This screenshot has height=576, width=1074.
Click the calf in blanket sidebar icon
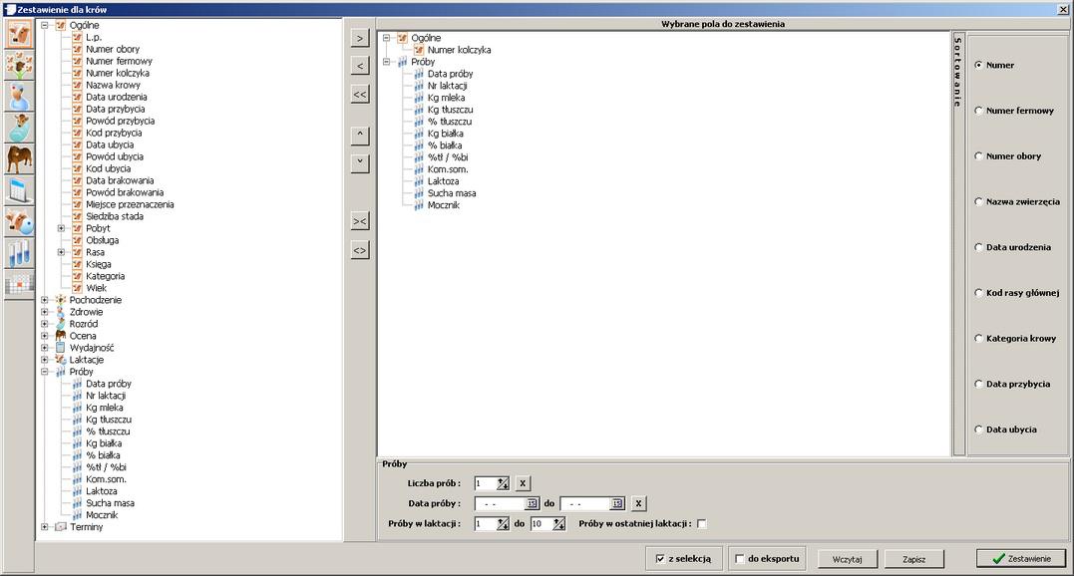coord(19,128)
